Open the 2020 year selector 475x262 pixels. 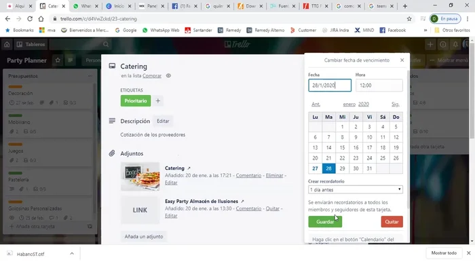(x=364, y=105)
